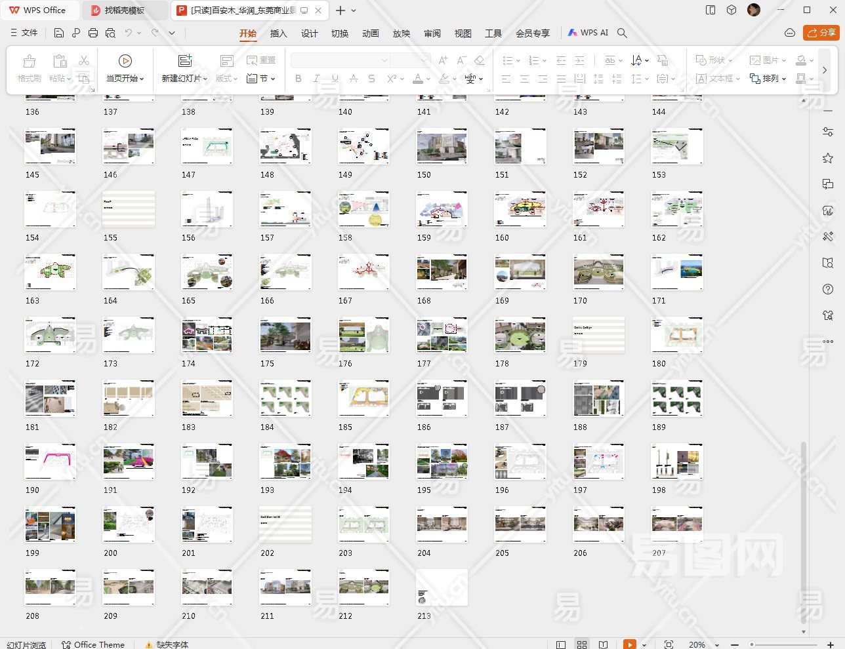This screenshot has height=649, width=845.
Task: Open the Section (节) dropdown
Action: point(261,79)
